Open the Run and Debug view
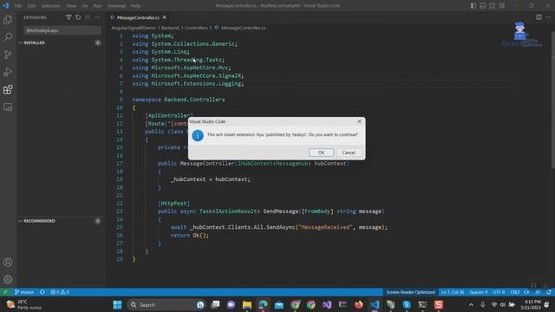The height and width of the screenshot is (312, 555). (8, 72)
